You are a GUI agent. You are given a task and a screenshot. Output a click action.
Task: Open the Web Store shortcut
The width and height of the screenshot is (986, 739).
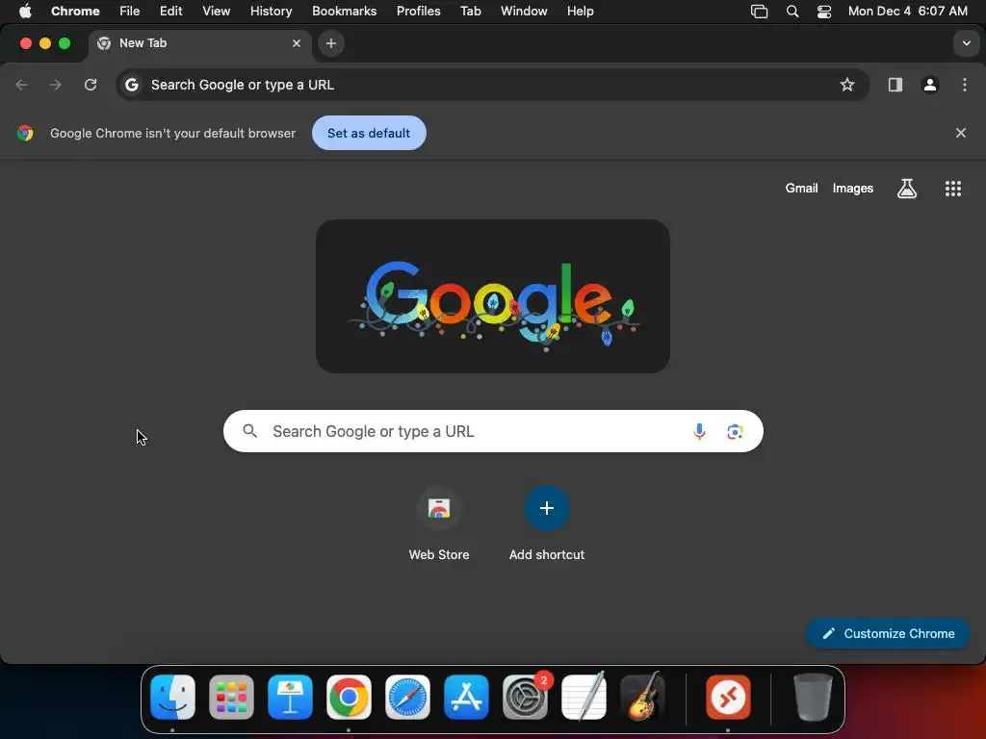439,524
